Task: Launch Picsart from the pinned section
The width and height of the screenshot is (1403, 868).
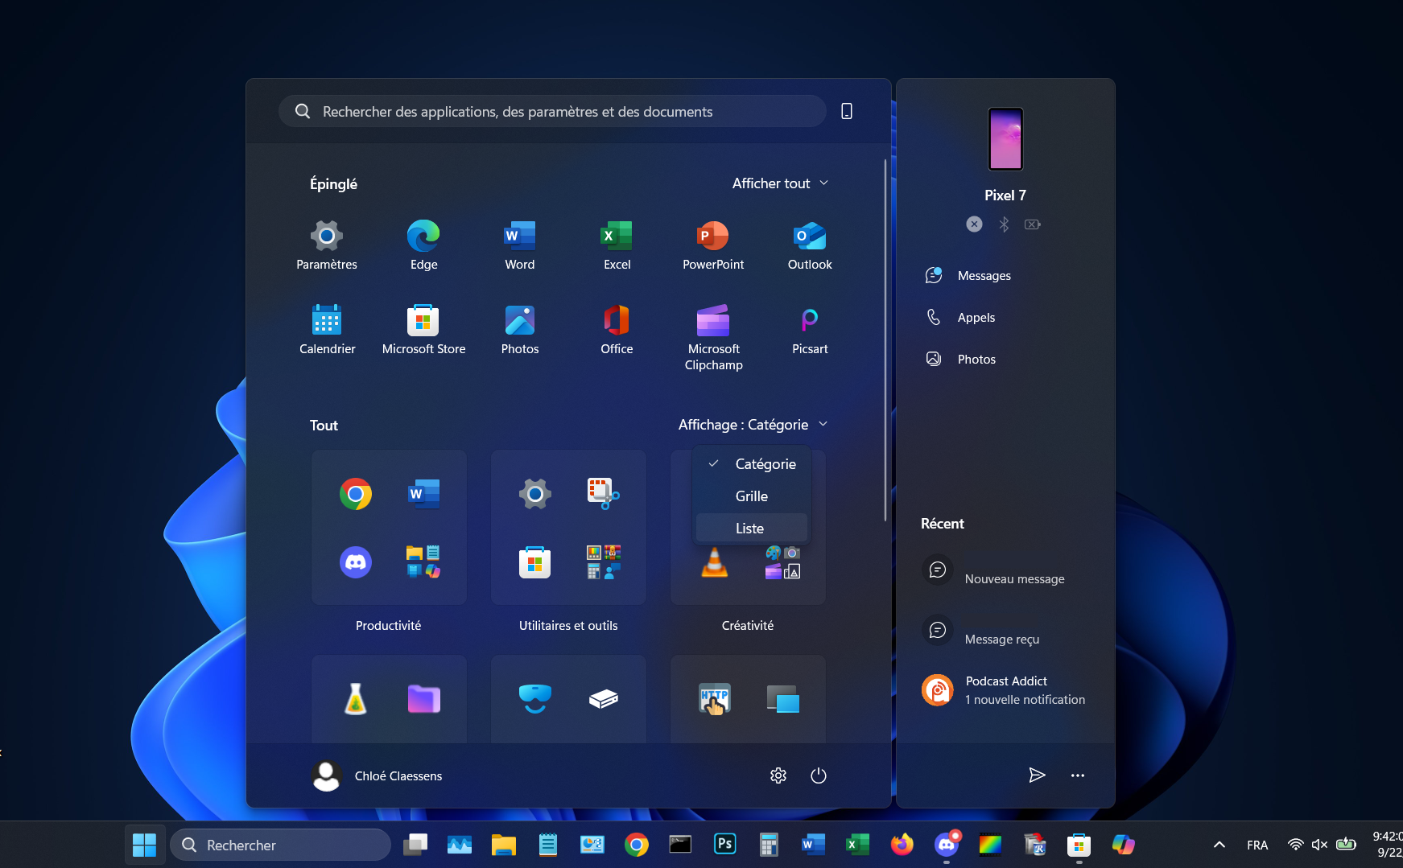Action: tap(809, 326)
